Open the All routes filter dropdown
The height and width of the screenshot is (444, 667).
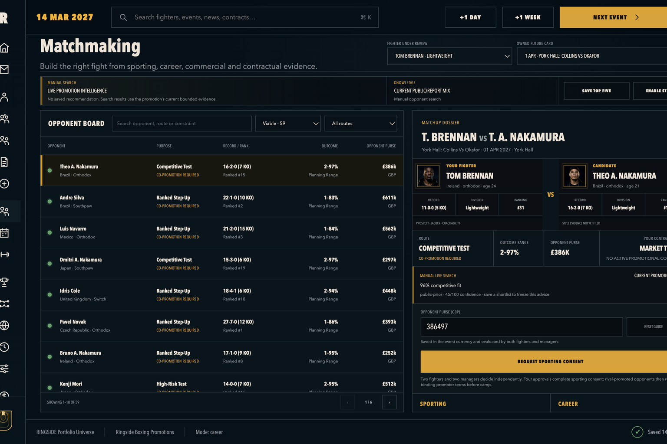[361, 124]
